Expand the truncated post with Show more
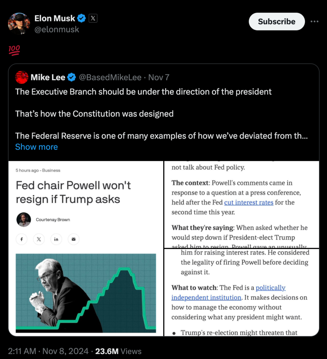The image size is (327, 359). 36,147
